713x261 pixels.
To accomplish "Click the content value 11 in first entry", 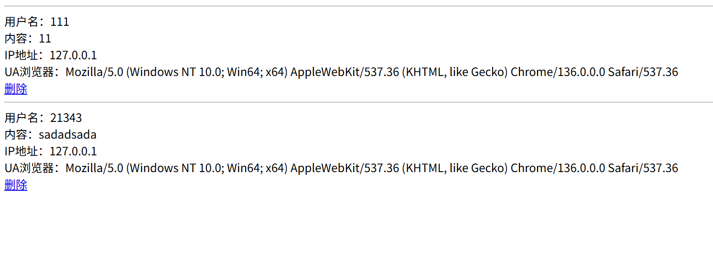I will [x=45, y=39].
